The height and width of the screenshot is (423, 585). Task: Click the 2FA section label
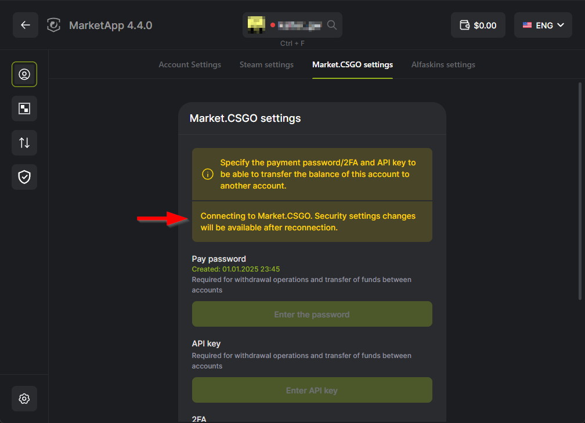199,419
